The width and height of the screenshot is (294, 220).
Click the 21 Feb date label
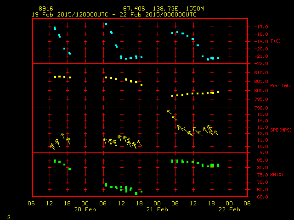tap(157, 209)
